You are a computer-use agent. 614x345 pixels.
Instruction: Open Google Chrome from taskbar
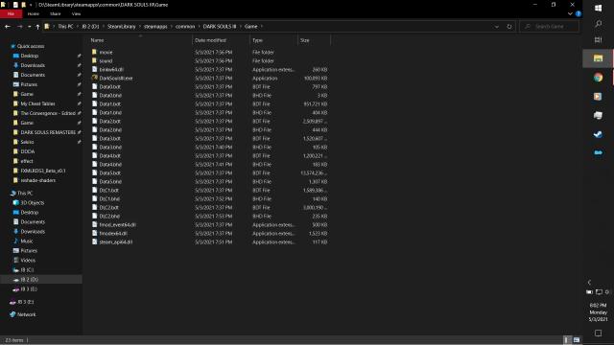coord(598,78)
